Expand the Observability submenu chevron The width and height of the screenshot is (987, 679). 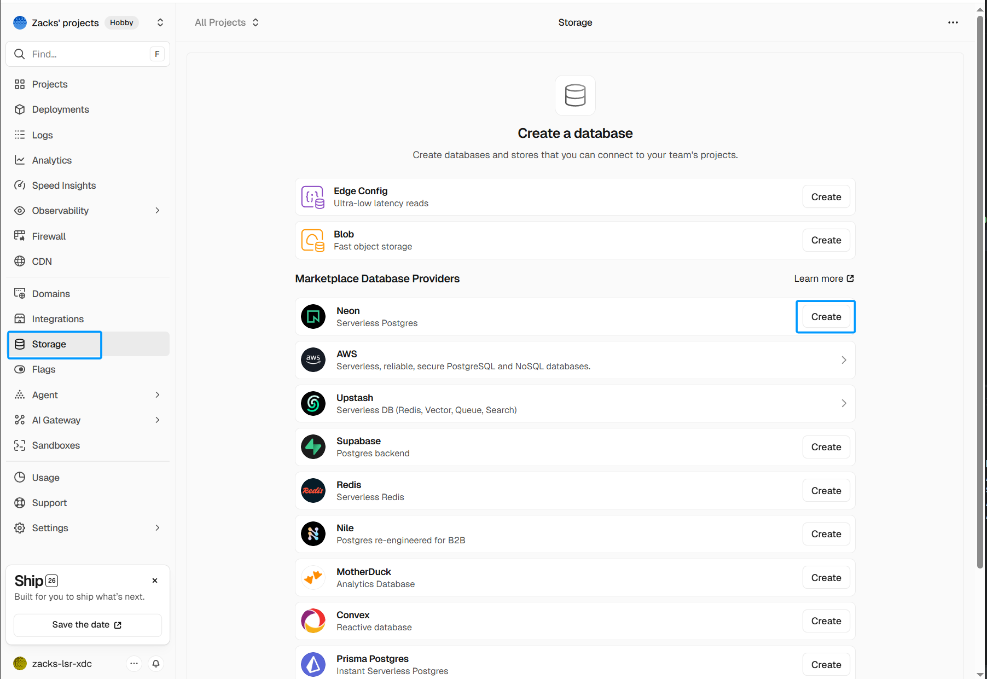pyautogui.click(x=158, y=211)
